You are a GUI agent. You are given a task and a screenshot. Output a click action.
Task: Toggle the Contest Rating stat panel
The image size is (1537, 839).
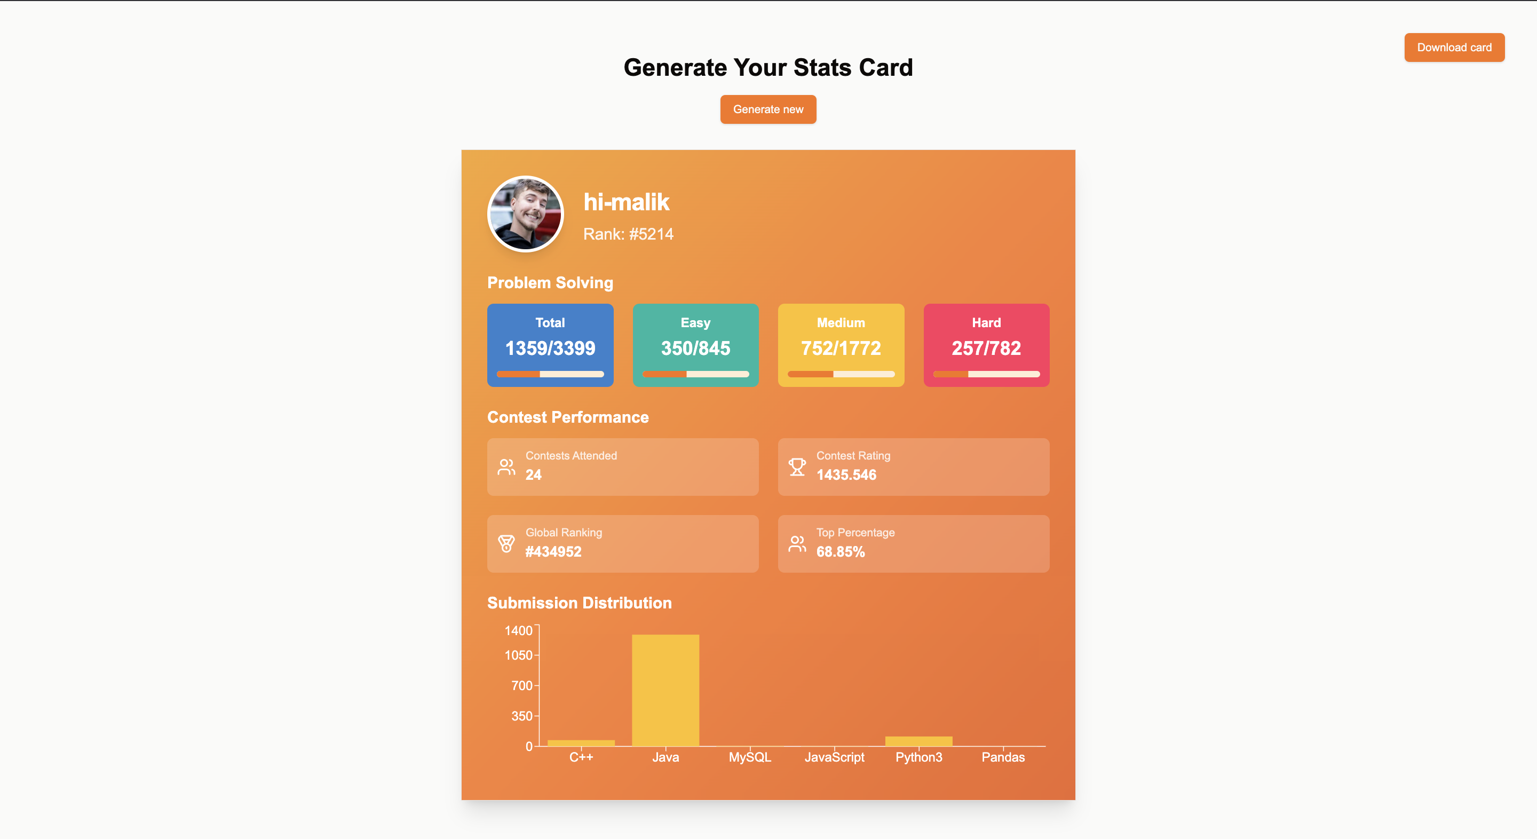914,466
